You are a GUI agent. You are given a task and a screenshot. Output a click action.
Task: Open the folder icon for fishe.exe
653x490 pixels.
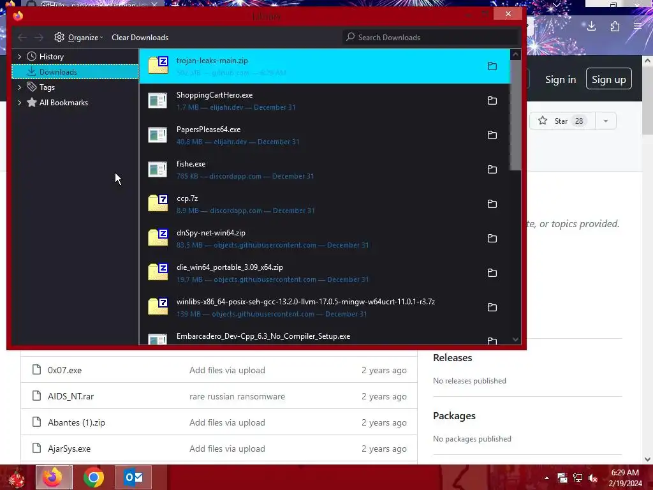click(492, 170)
